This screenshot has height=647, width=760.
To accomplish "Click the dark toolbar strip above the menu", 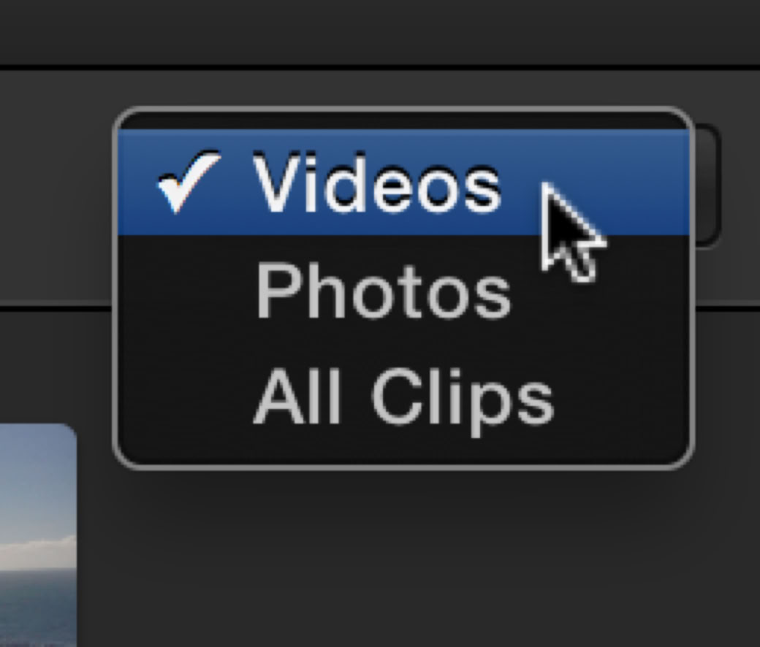I will coord(380,31).
